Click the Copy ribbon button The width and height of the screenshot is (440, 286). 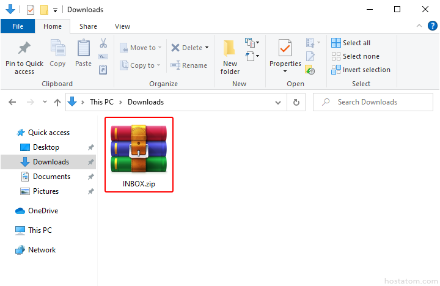pos(57,53)
